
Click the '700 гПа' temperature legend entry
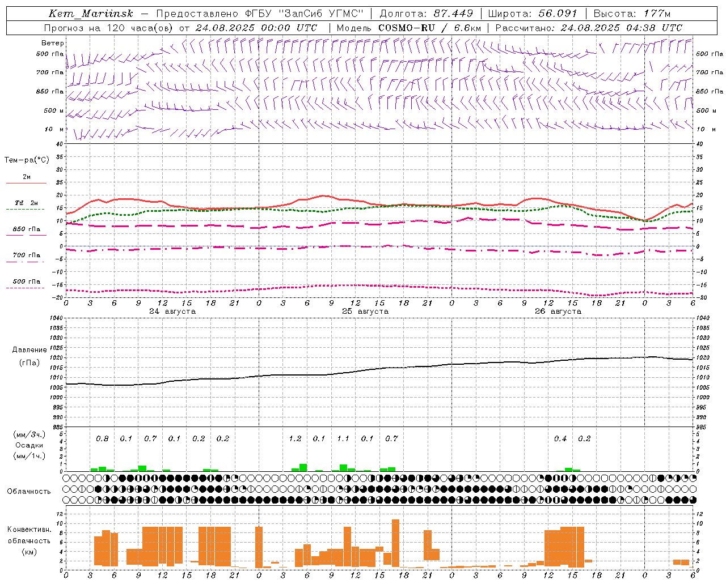27,255
